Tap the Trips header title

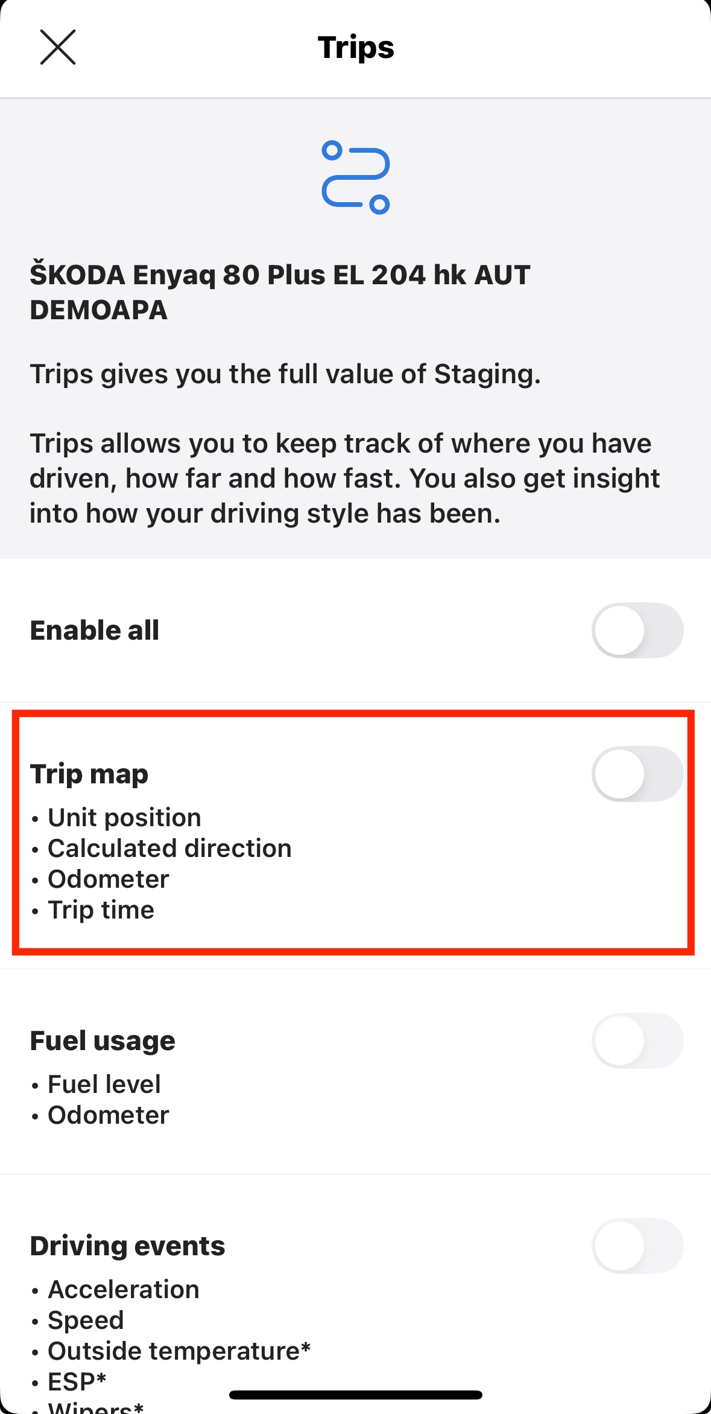(x=356, y=47)
